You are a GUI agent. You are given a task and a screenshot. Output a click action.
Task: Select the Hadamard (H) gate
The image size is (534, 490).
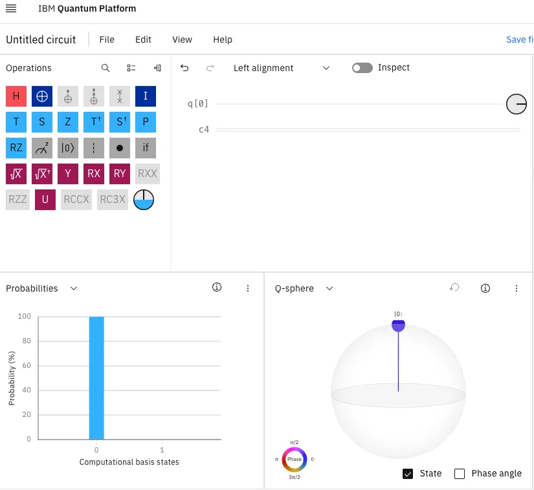(16, 96)
